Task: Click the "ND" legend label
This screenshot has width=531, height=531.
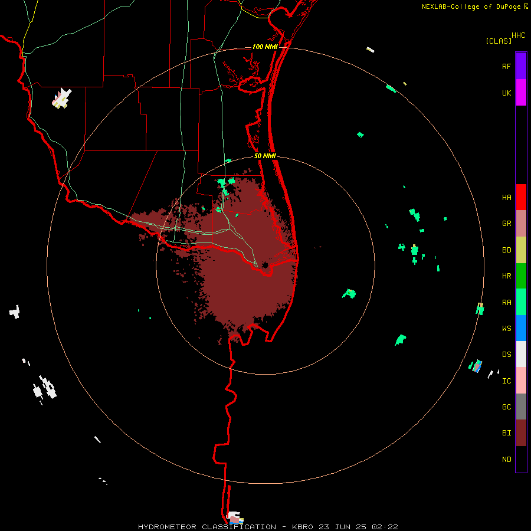Action: (x=506, y=460)
